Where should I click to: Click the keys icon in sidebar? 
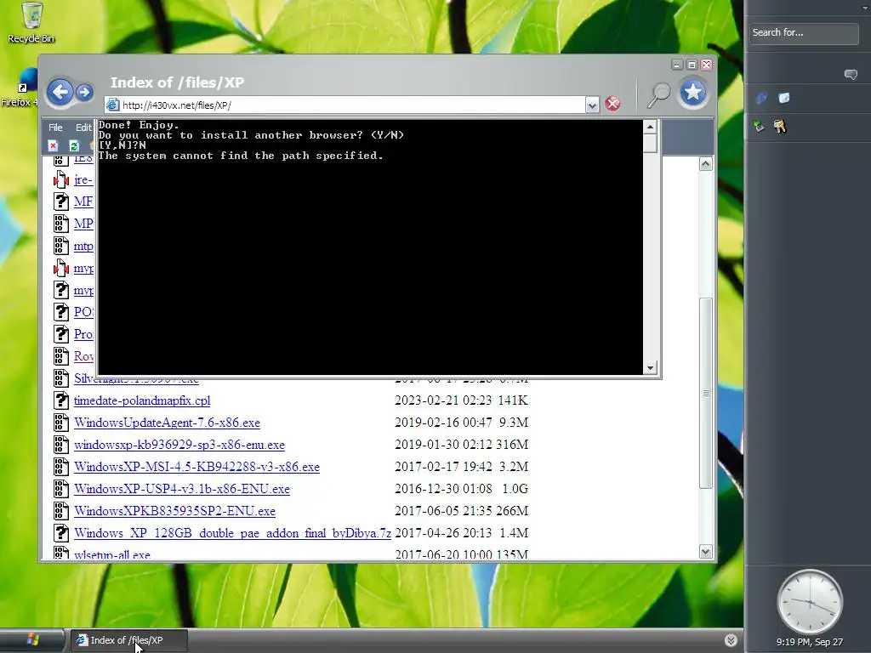[x=780, y=127]
